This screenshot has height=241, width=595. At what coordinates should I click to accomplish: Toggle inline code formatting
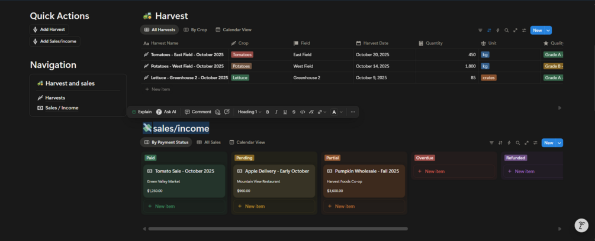coord(303,112)
